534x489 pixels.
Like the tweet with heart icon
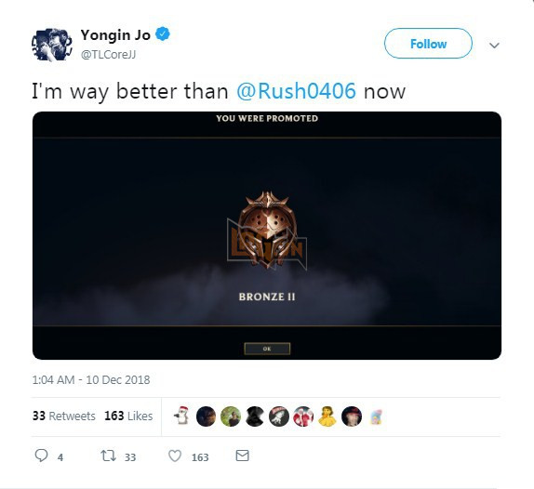(175, 456)
